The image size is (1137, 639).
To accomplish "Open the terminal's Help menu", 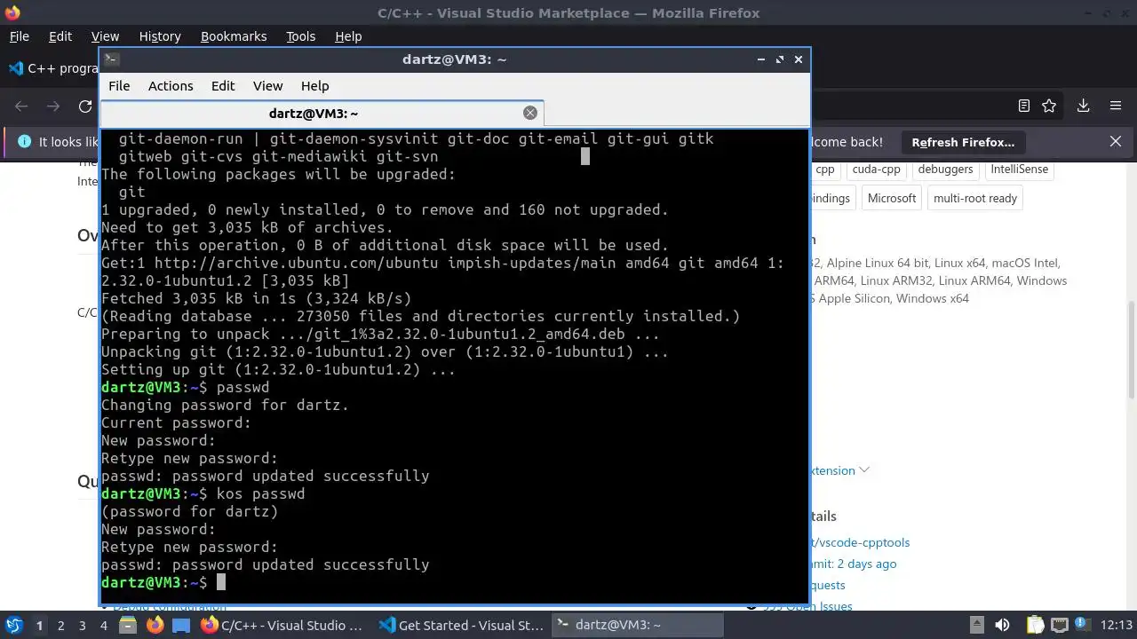I will 315,86.
